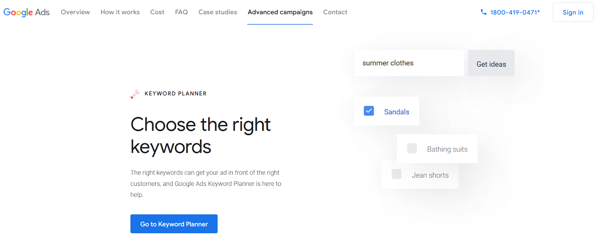Select the Advanced campaigns tab

tap(280, 12)
